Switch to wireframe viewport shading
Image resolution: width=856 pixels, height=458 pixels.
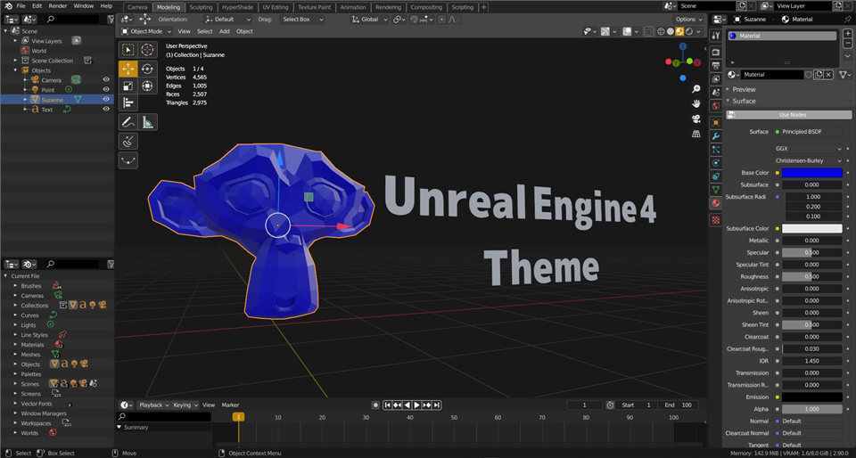pos(661,31)
